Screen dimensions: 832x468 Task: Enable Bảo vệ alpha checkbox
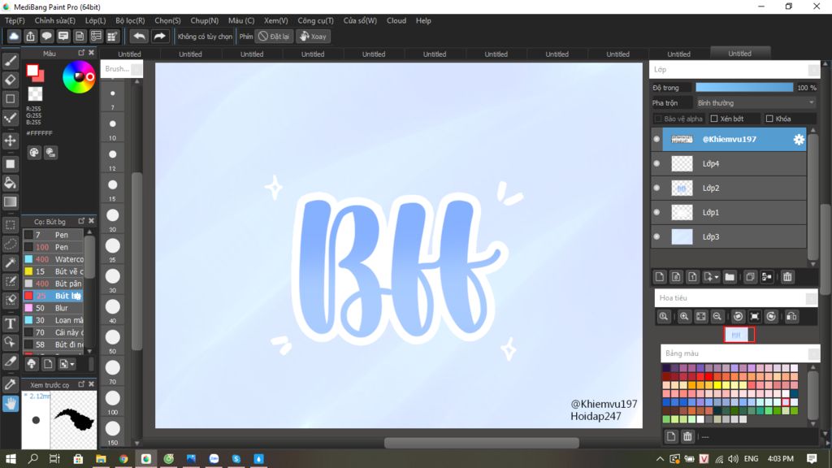point(658,119)
